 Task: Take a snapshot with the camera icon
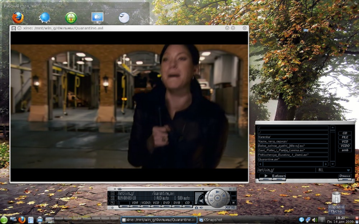tap(196, 208)
